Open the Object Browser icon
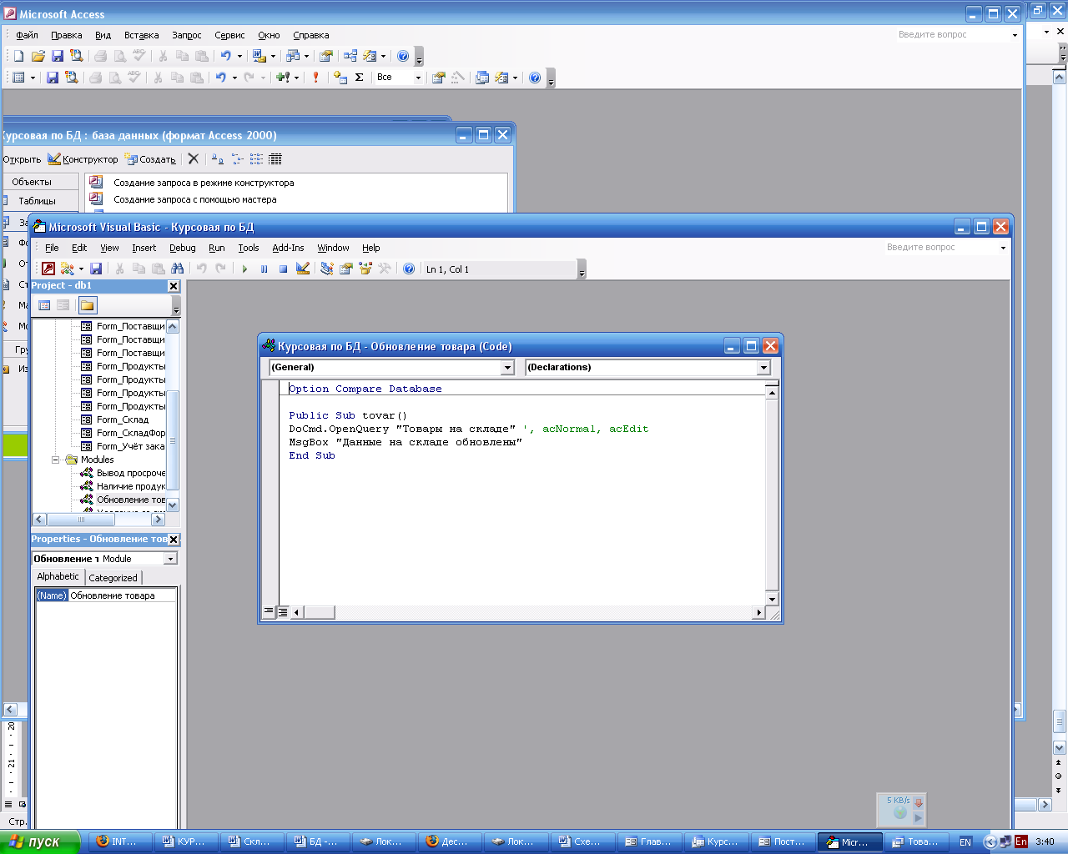Image resolution: width=1068 pixels, height=854 pixels. tap(365, 269)
